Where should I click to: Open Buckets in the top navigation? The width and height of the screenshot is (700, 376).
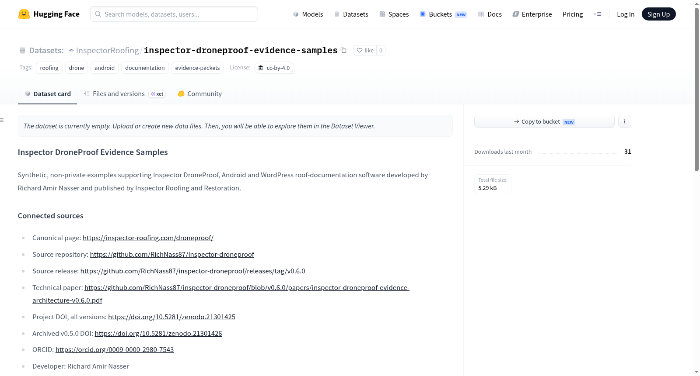pyautogui.click(x=443, y=14)
